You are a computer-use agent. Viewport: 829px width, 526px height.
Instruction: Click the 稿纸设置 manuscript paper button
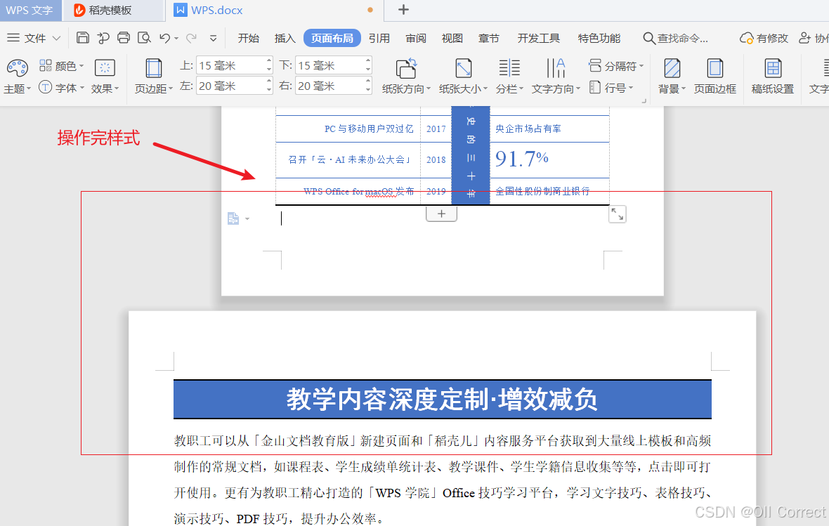[772, 76]
